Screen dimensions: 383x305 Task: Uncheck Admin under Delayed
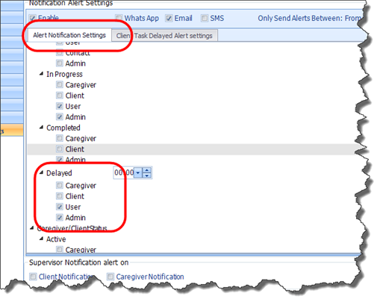(60, 218)
